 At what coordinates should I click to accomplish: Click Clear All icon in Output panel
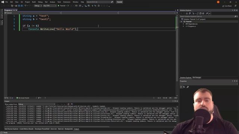(68, 104)
